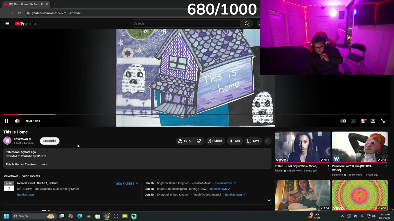
Task: Share the This Is Home video
Action: tap(215, 141)
